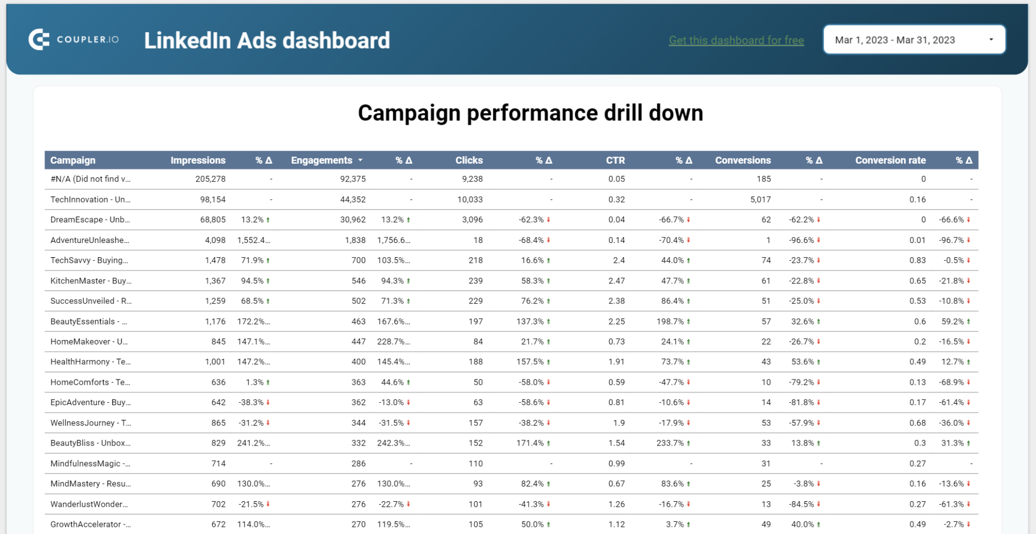This screenshot has width=1036, height=534.
Task: Open the date range picker dropdown
Action: [914, 39]
